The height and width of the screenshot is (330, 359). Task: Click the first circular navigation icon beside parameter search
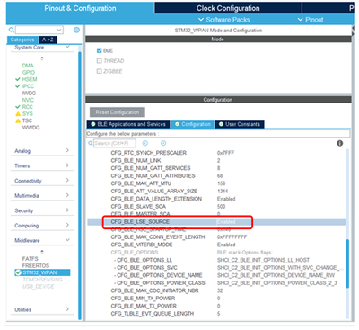(x=145, y=143)
